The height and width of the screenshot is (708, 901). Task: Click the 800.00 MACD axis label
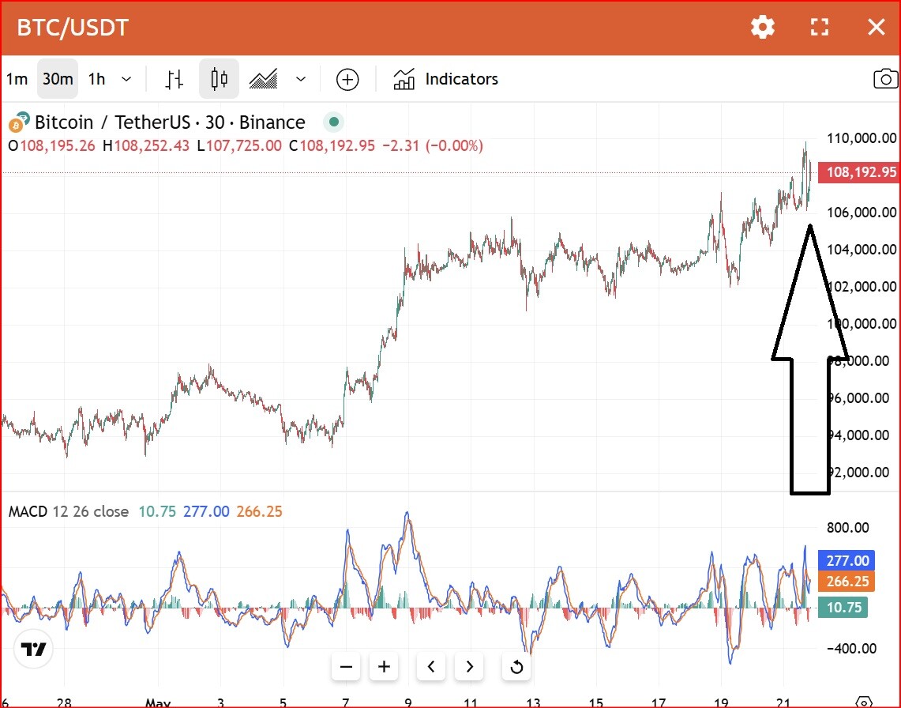click(847, 527)
